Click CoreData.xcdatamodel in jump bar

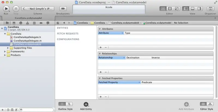coord(157,23)
